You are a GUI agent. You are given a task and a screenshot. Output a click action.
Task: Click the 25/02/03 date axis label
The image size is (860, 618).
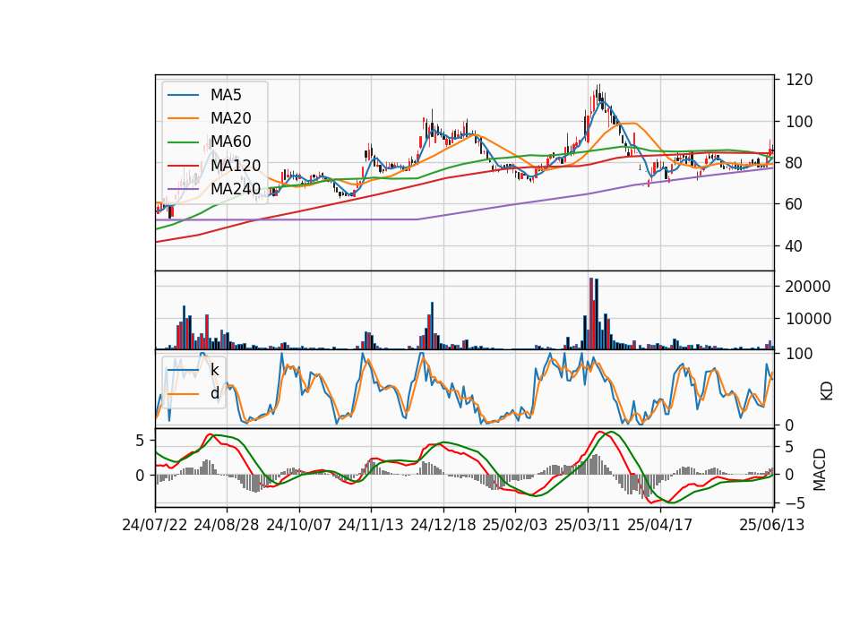pyautogui.click(x=515, y=525)
